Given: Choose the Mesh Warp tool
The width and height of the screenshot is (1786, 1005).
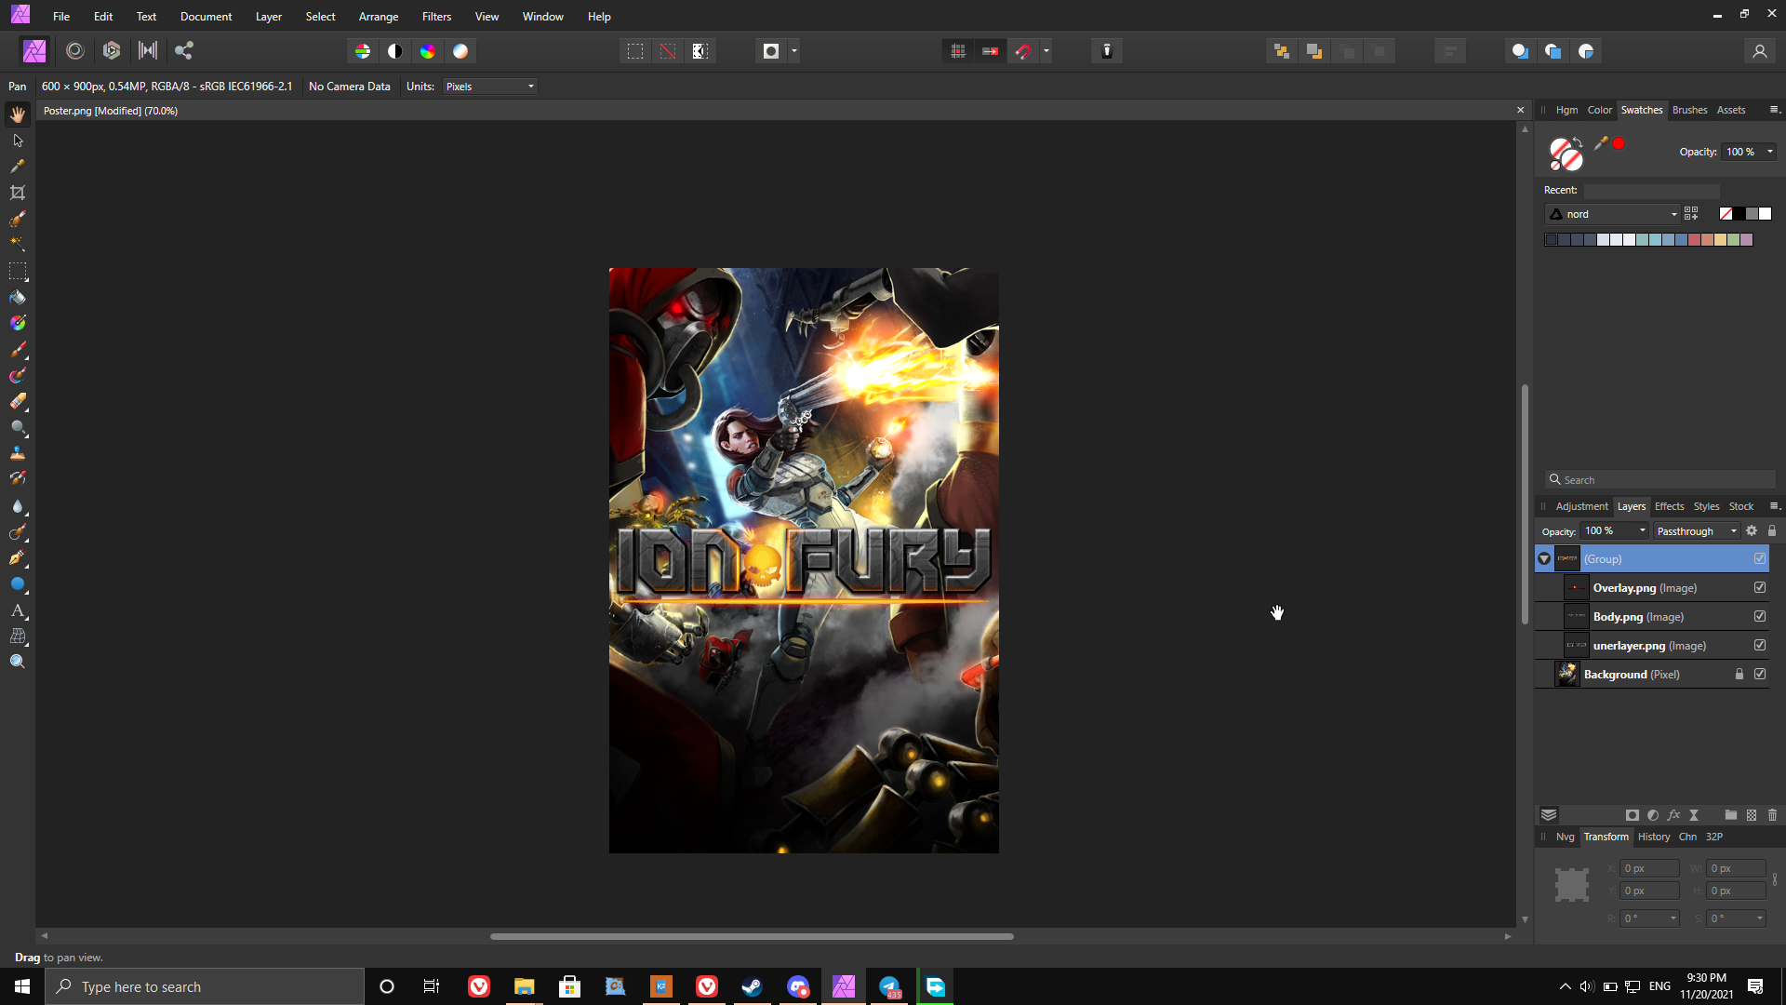Looking at the screenshot, I should pos(18,636).
